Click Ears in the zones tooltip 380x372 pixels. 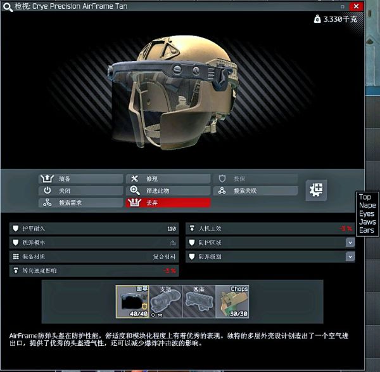point(367,230)
